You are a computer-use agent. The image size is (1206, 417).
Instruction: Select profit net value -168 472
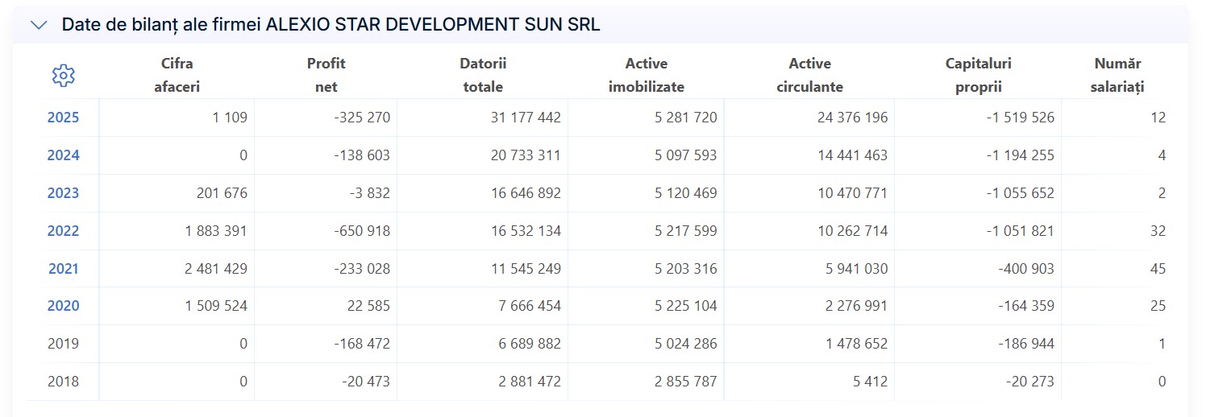[x=361, y=344]
